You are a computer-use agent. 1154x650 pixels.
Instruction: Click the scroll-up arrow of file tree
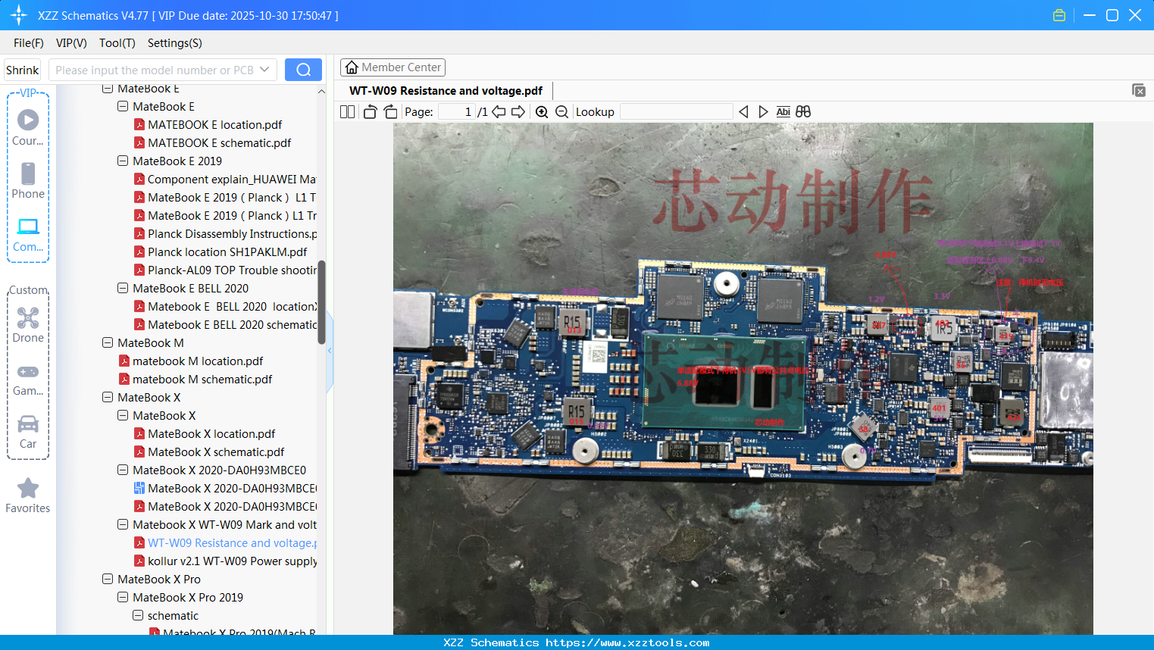(321, 92)
